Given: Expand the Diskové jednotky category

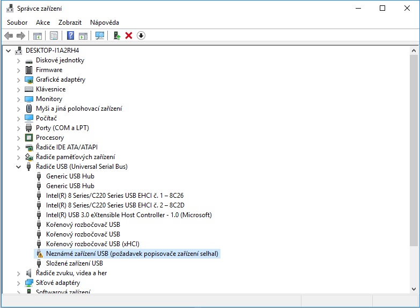Looking at the screenshot, I should (x=18, y=60).
